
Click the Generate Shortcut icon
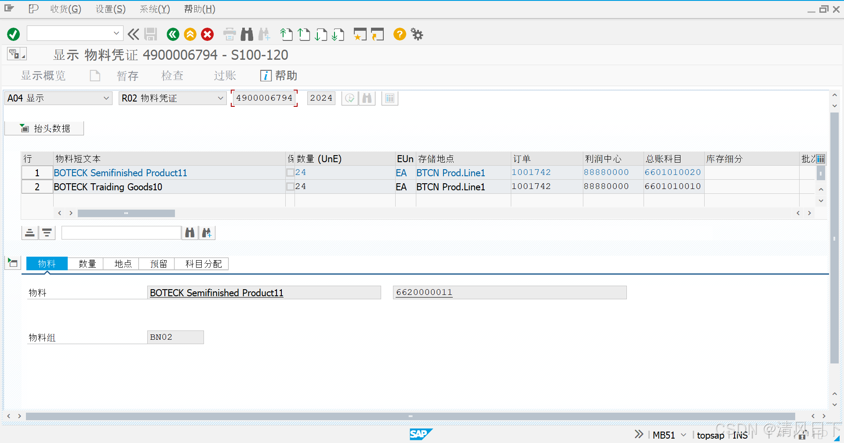coord(377,34)
